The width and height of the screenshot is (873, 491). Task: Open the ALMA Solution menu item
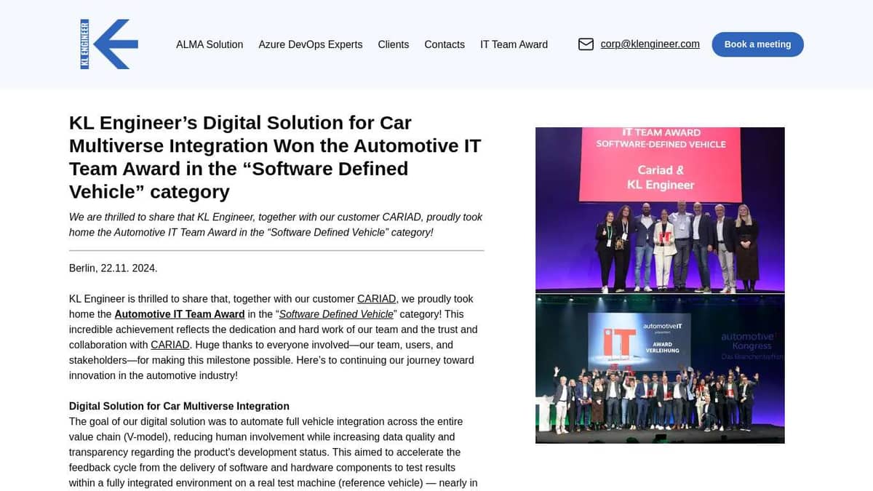pyautogui.click(x=210, y=44)
